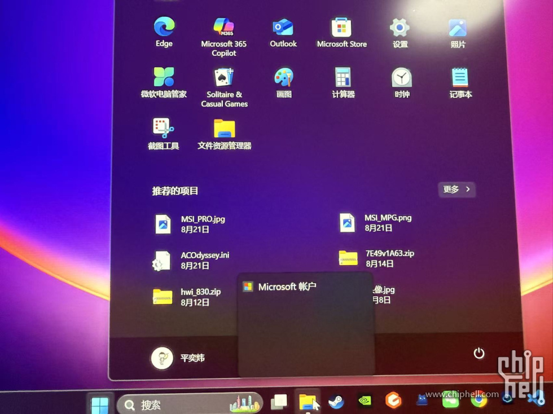
Task: Open the 设置 (Settings) app
Action: tap(400, 33)
